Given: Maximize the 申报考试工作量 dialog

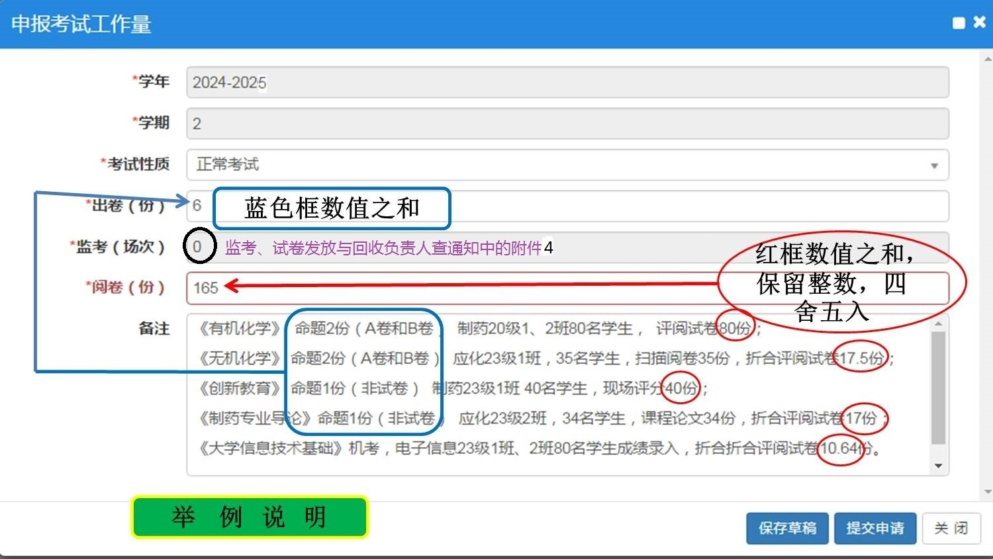Looking at the screenshot, I should (x=959, y=23).
